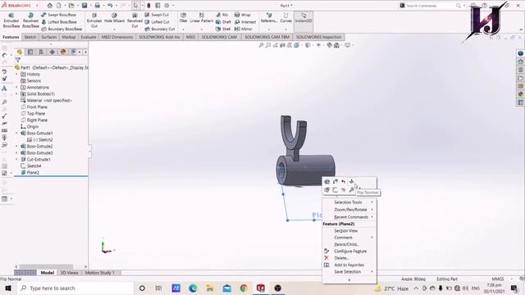Switch to Motion Study 1 tab
Screen dimensions: 525x295
(x=99, y=273)
